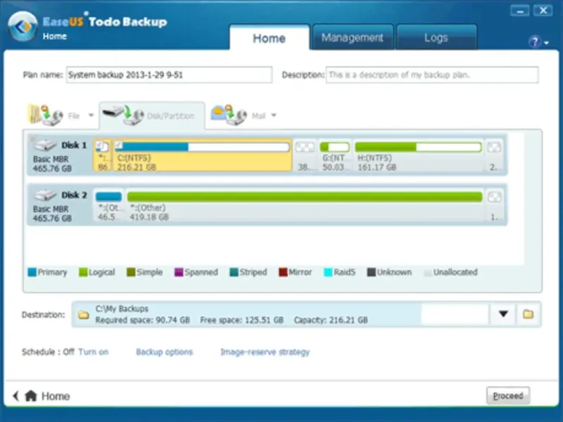Click the destination path C:\My Backups

[122, 309]
